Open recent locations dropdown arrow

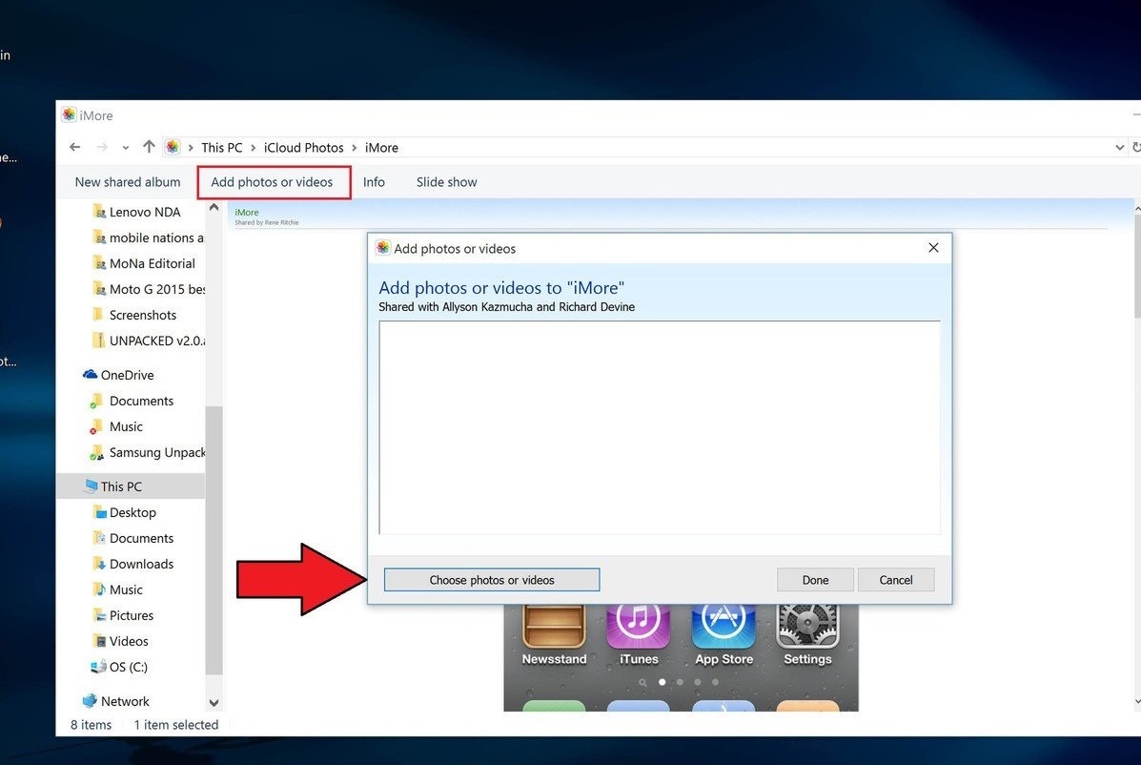pyautogui.click(x=126, y=148)
